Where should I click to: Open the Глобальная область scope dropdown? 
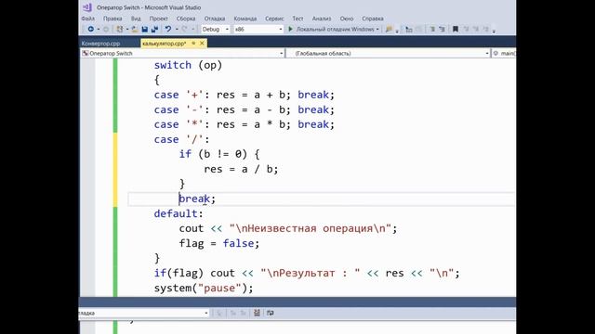pos(388,54)
